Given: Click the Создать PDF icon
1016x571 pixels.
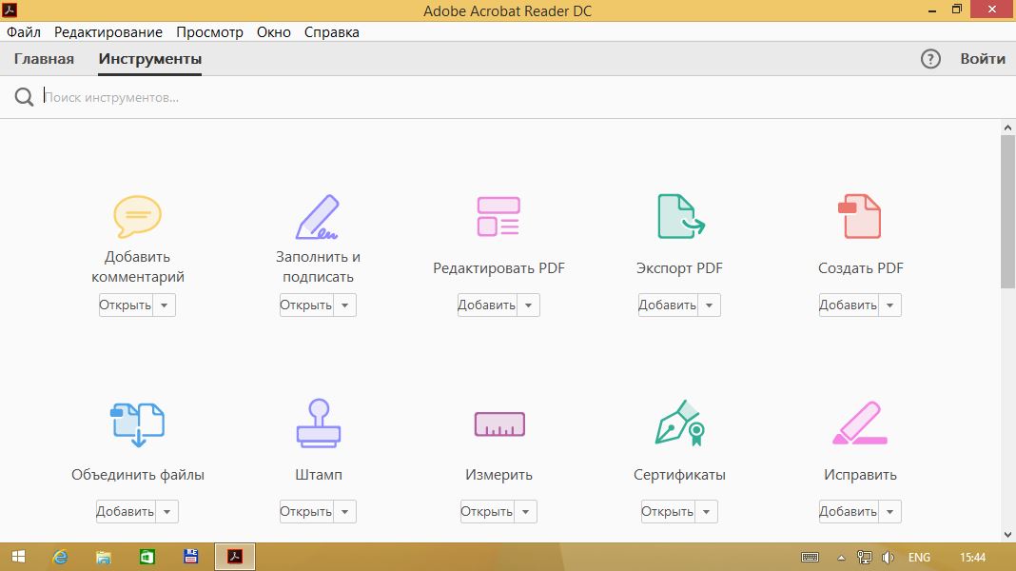Looking at the screenshot, I should click(x=859, y=216).
